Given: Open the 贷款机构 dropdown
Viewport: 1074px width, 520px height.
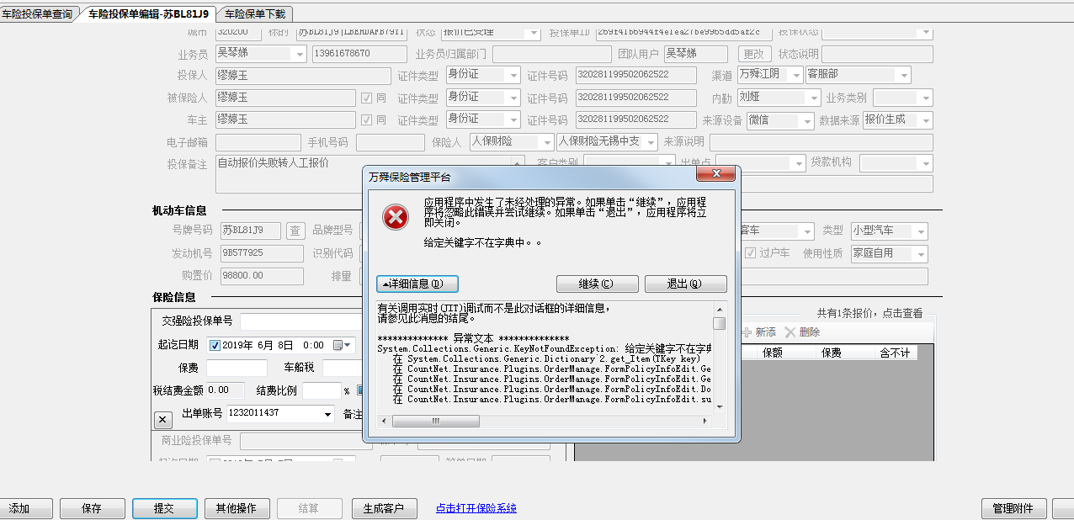Looking at the screenshot, I should 925,163.
